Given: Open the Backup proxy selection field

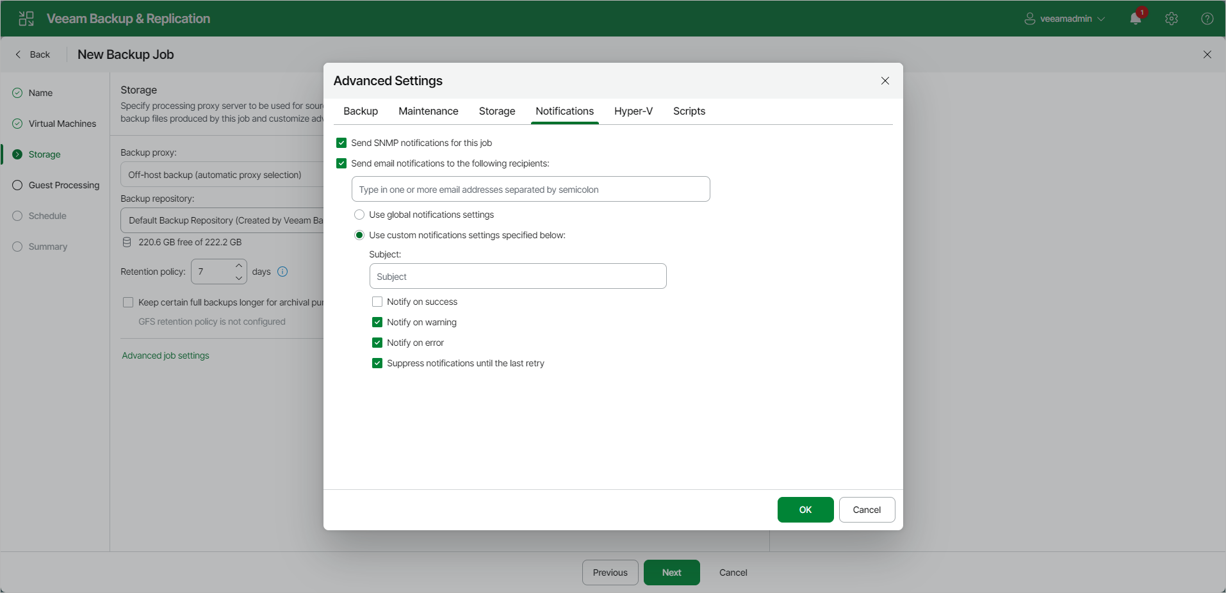Looking at the screenshot, I should (222, 174).
